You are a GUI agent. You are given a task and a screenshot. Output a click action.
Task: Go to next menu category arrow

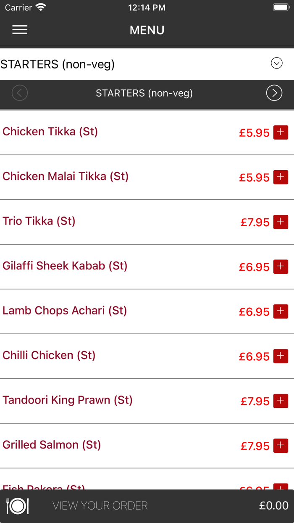coord(274,93)
